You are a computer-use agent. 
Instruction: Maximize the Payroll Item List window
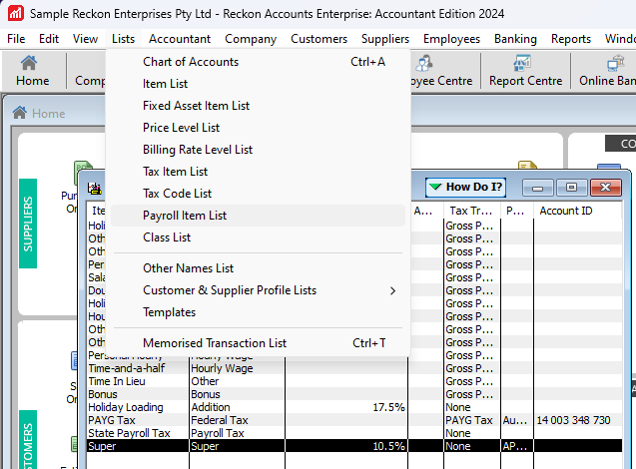[x=571, y=188]
